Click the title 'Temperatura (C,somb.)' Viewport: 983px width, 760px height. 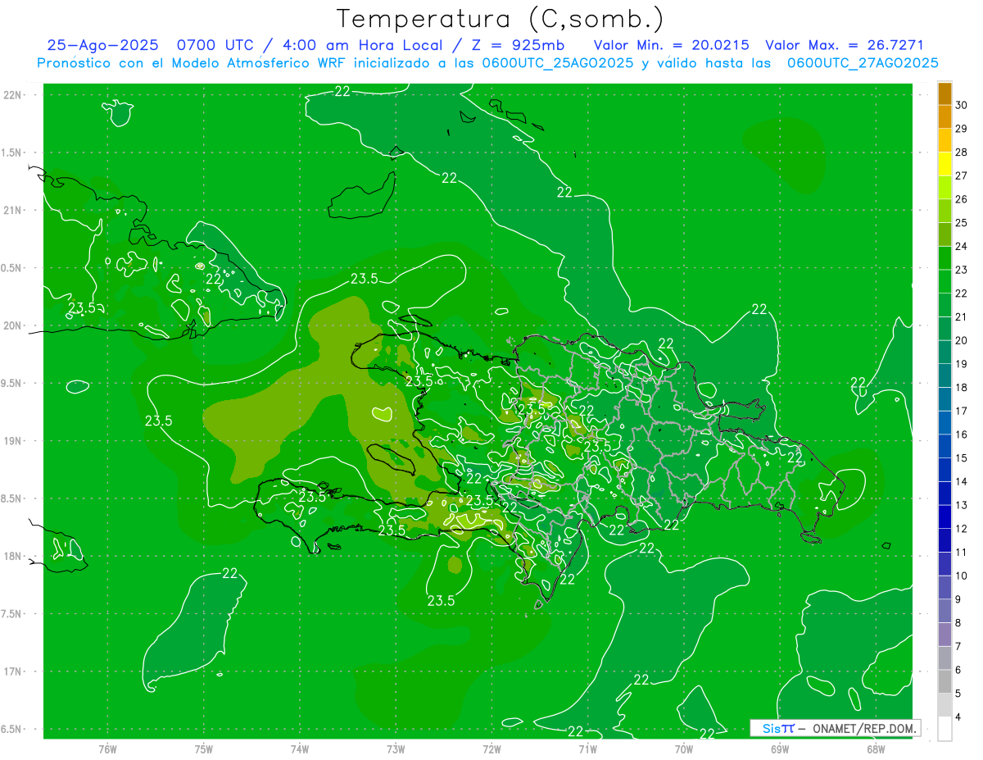500,19
